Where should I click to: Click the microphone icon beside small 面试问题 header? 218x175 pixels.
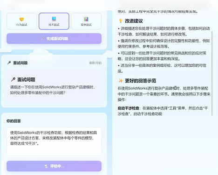point(9,63)
